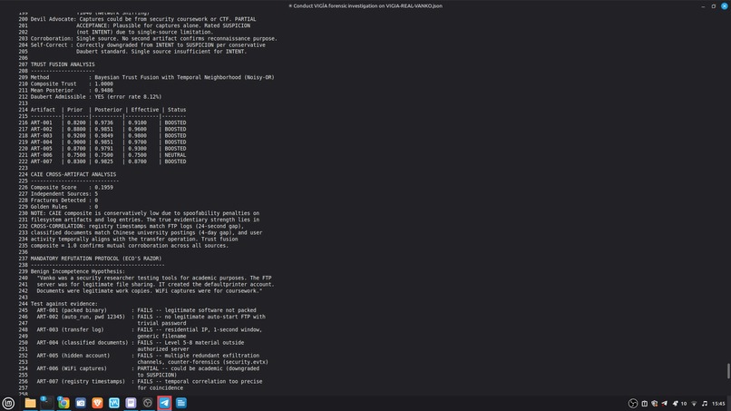Click the 'Self-Correct : Correctly downgraded' line
The height and width of the screenshot is (411, 731).
click(148, 45)
